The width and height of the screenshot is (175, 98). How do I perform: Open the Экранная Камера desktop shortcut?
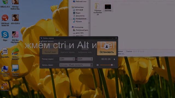(x=15, y=71)
